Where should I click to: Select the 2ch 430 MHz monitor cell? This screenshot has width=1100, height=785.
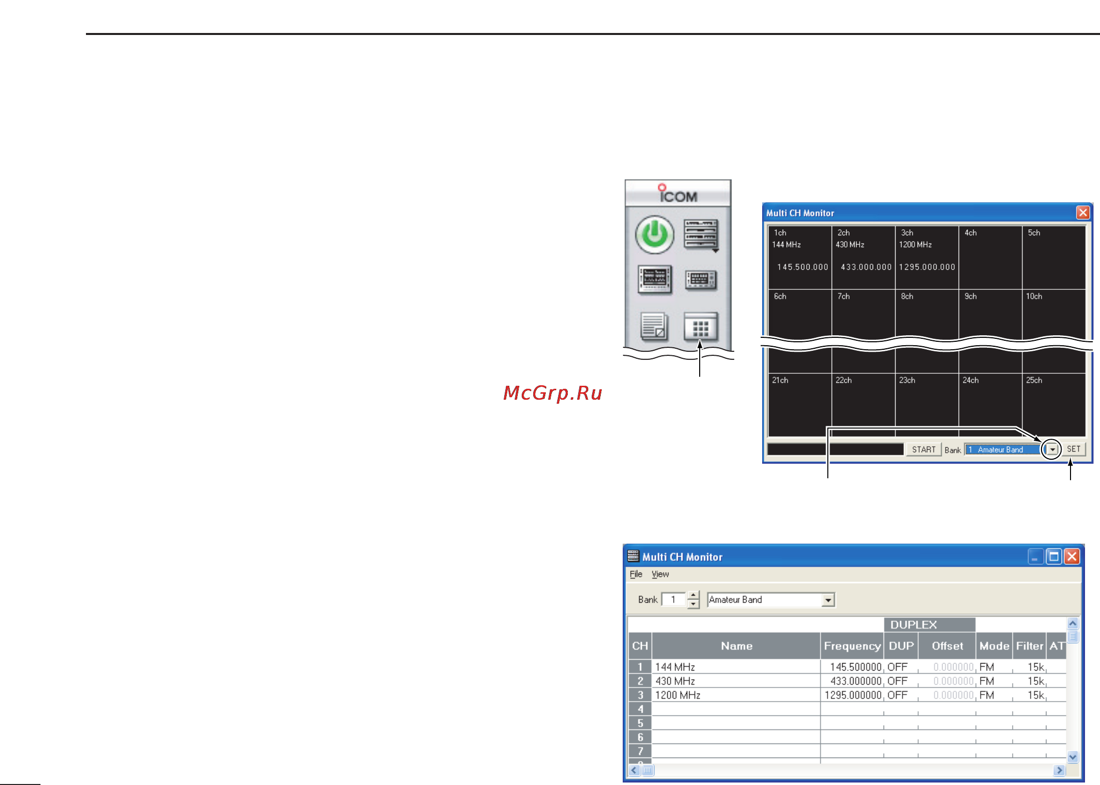click(863, 257)
